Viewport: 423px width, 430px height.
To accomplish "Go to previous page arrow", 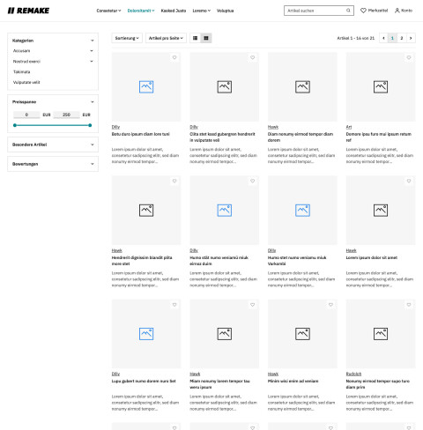I will click(383, 38).
